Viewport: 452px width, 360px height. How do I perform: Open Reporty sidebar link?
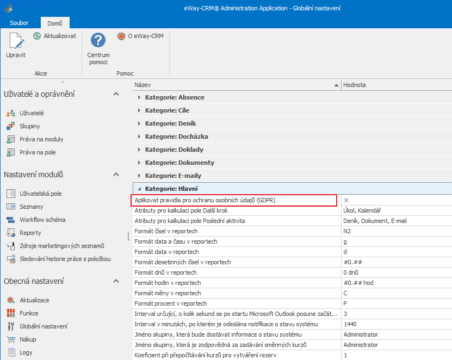point(30,233)
